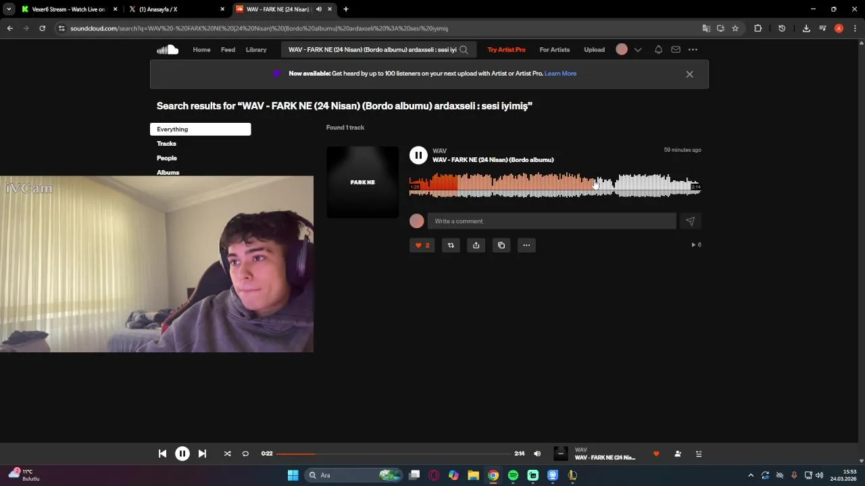The image size is (865, 486).
Task: Send the comment with arrow button
Action: 690,221
